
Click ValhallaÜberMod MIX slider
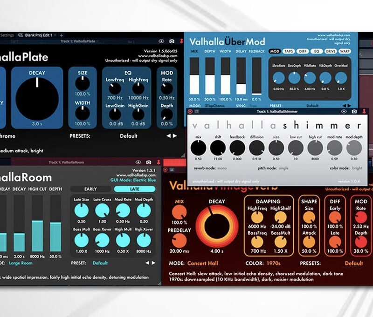tap(194, 76)
